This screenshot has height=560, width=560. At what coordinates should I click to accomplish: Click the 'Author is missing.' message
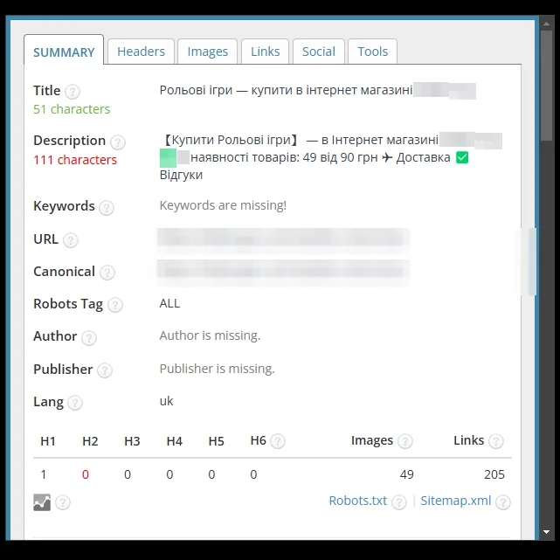pos(210,335)
